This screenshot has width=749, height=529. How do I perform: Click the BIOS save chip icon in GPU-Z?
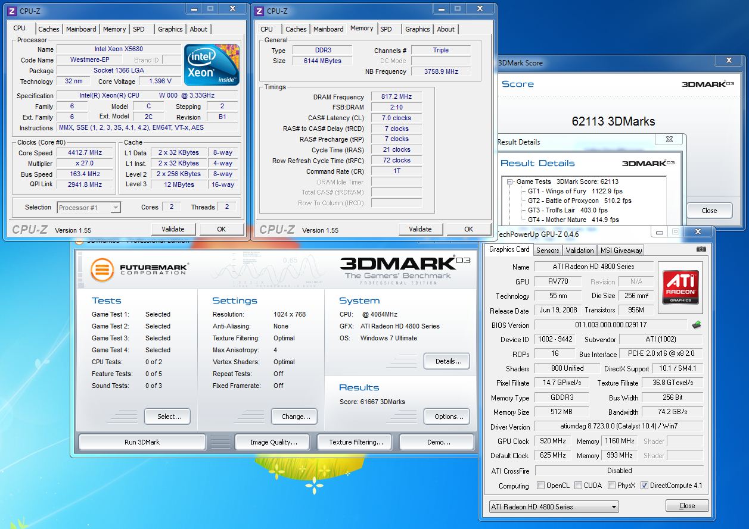click(696, 325)
